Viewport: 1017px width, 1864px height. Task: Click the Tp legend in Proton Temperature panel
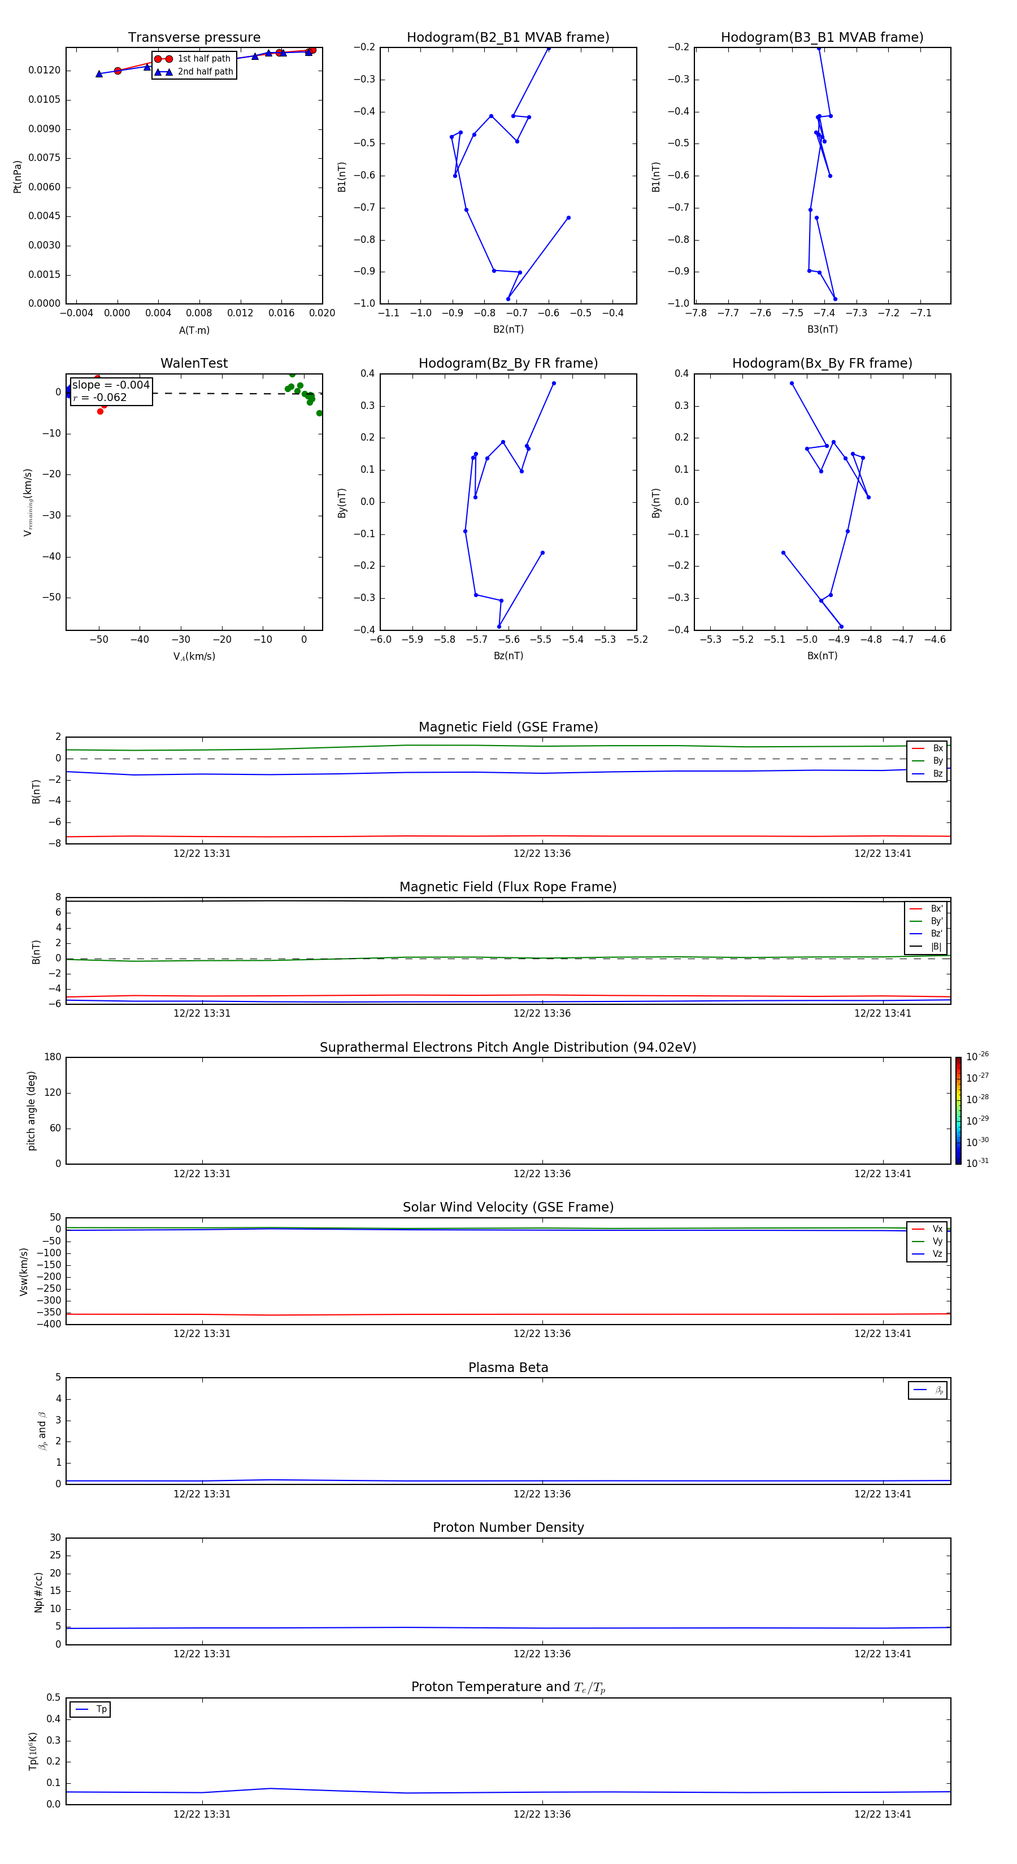click(90, 1709)
